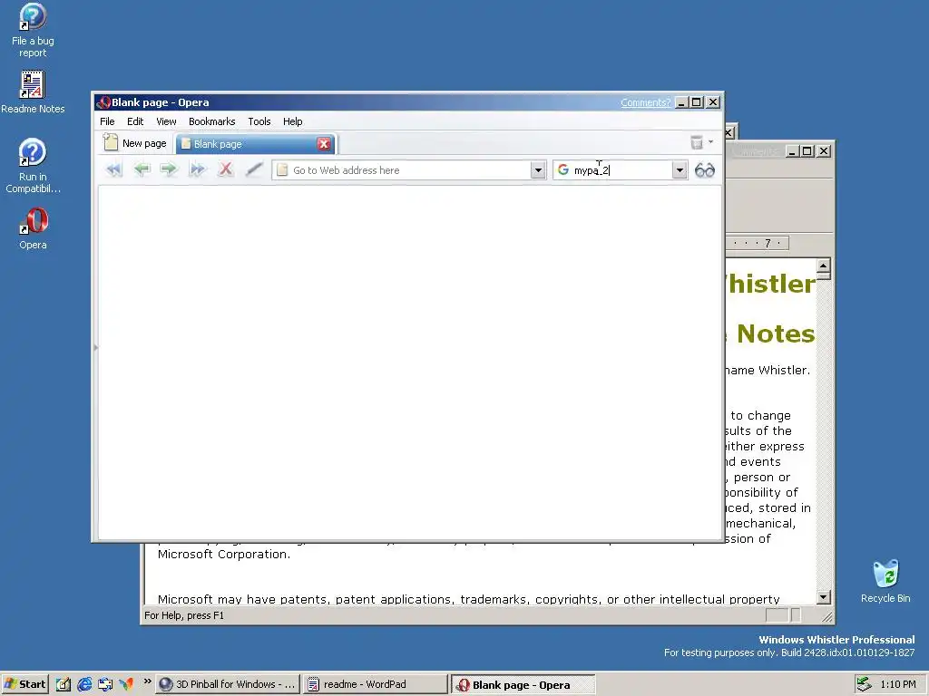
Task: Open the View menu in Opera
Action: click(x=167, y=121)
